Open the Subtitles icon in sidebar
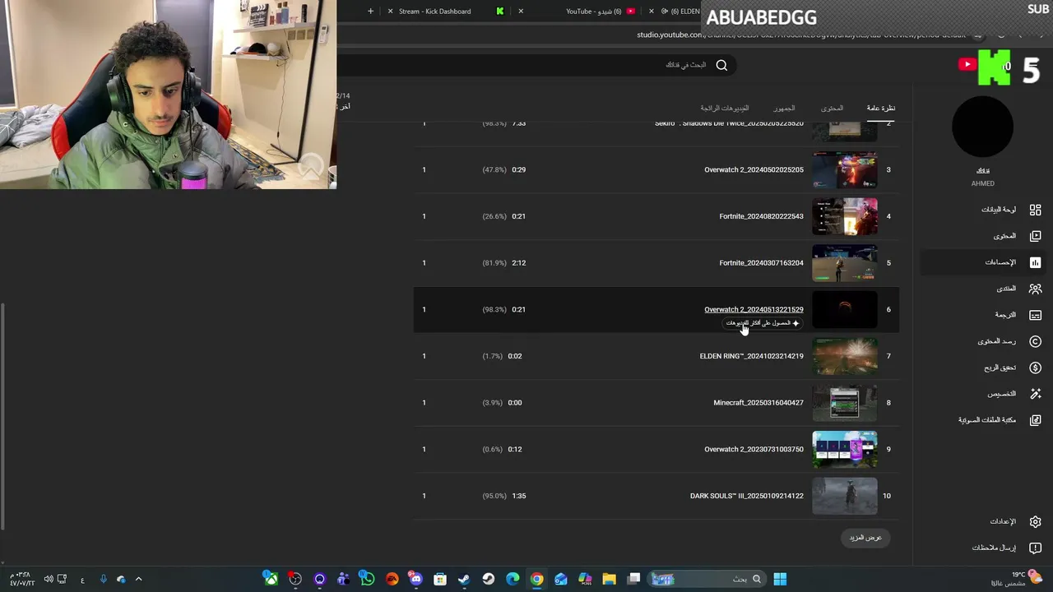 (x=1035, y=315)
